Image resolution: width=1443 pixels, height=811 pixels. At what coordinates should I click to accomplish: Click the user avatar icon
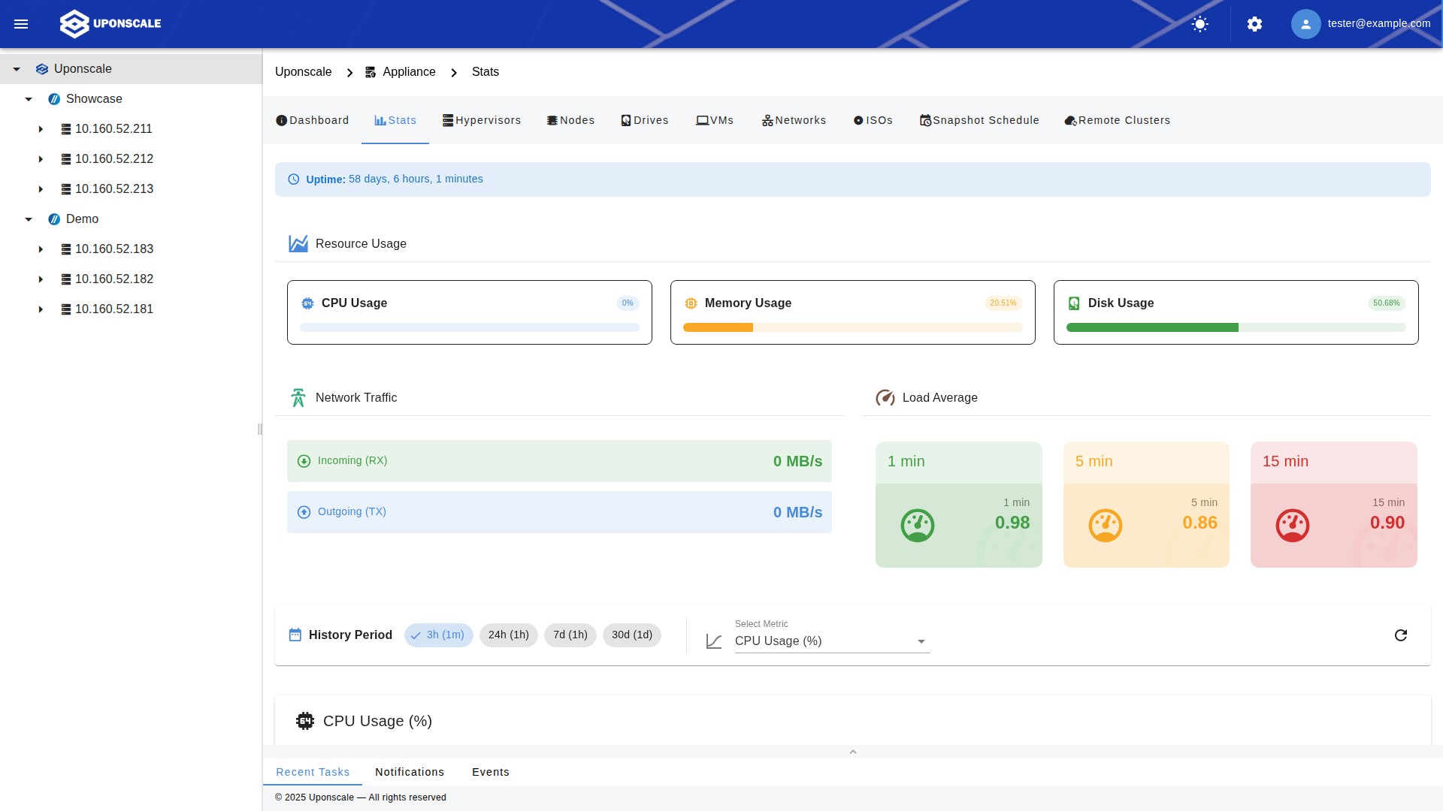(x=1305, y=24)
